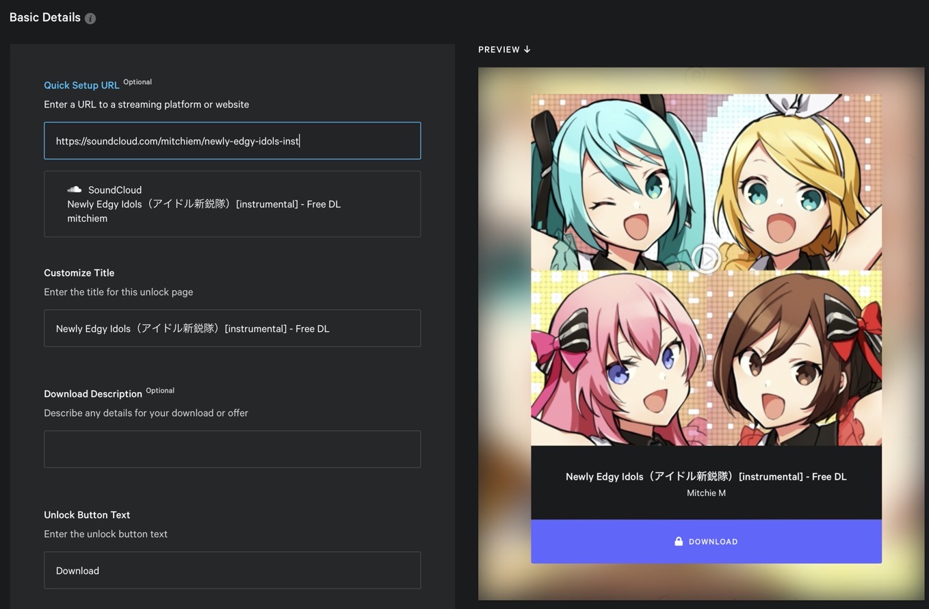Click 'Enter a URL to a streaming platform' text

(x=146, y=104)
